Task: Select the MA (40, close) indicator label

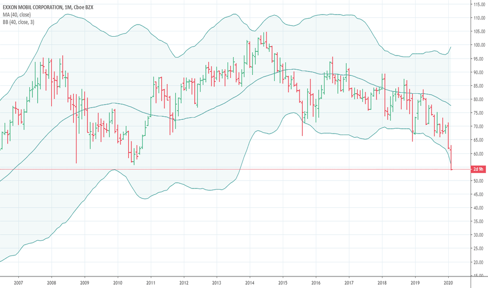Action: [17, 15]
